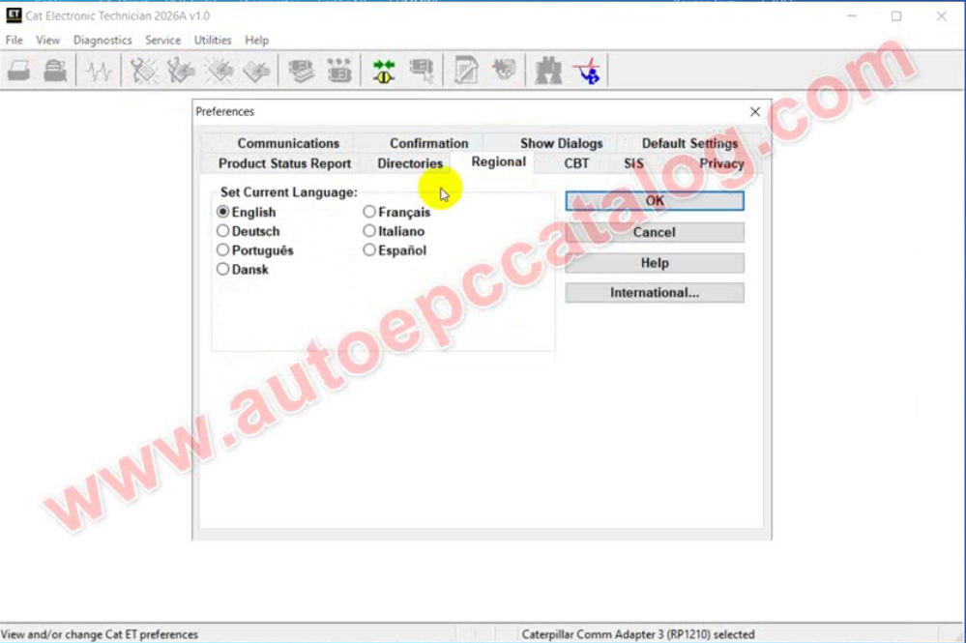Open the Diagnostics menu
Screen dimensions: 966x643
point(102,41)
